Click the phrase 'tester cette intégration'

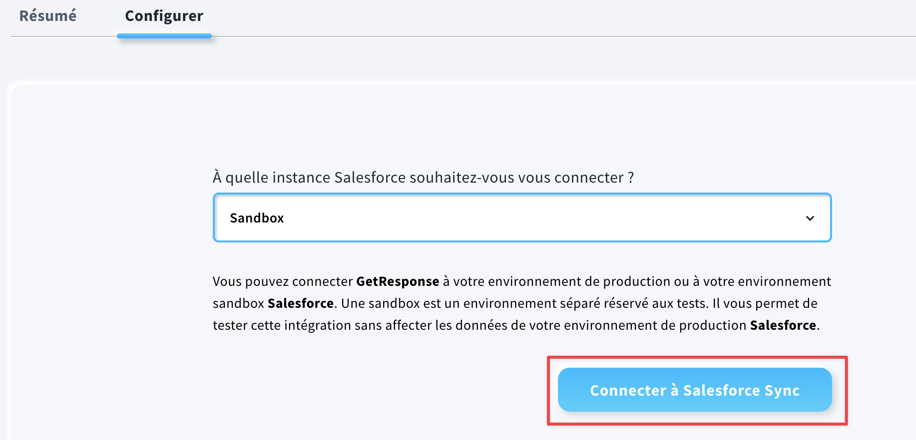[x=282, y=325]
